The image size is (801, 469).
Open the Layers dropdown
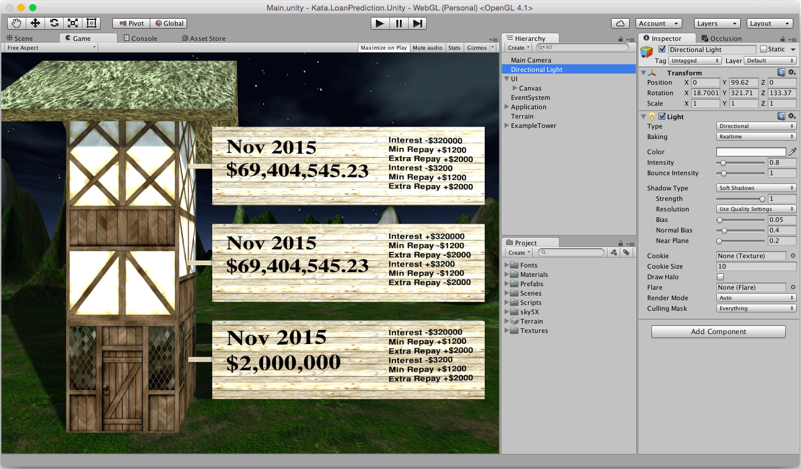tap(717, 23)
